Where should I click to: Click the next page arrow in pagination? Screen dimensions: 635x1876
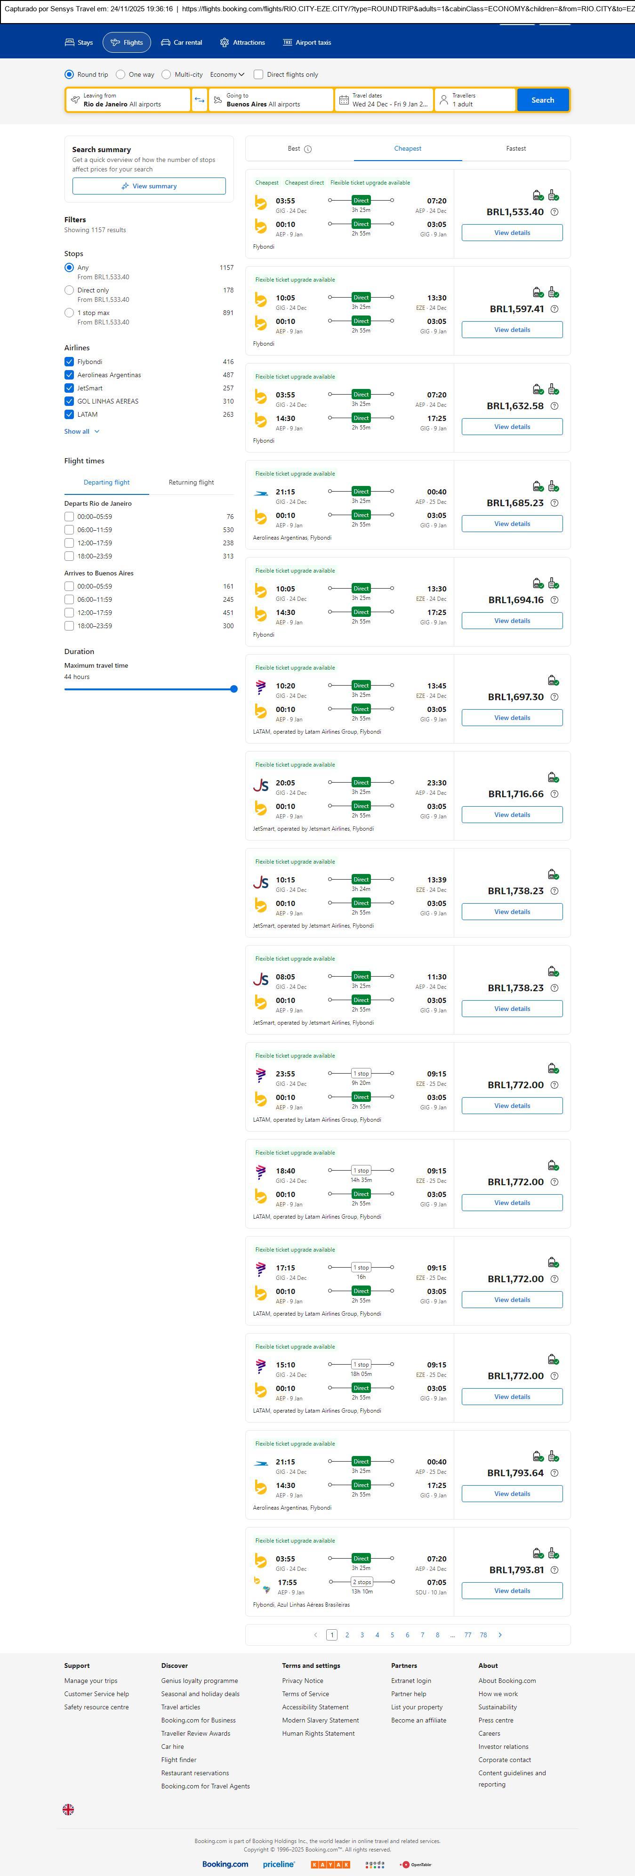click(499, 1635)
